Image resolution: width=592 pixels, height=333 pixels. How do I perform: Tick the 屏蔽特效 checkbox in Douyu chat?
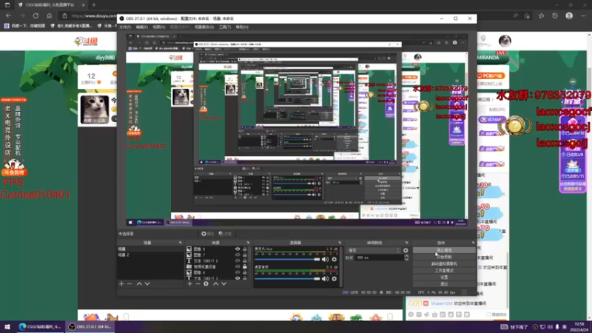[x=488, y=314]
